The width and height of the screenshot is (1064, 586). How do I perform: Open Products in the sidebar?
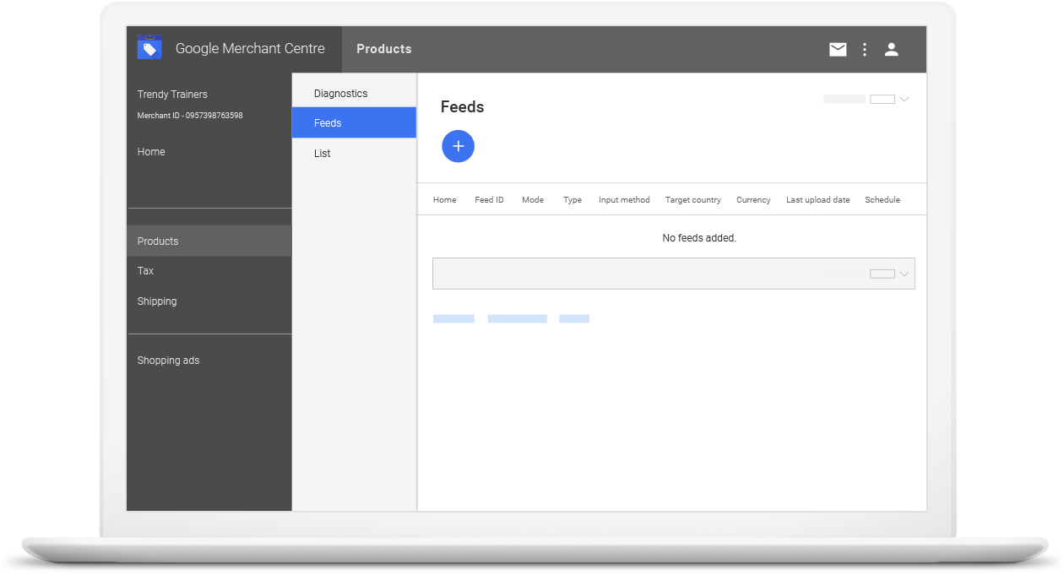(x=209, y=241)
